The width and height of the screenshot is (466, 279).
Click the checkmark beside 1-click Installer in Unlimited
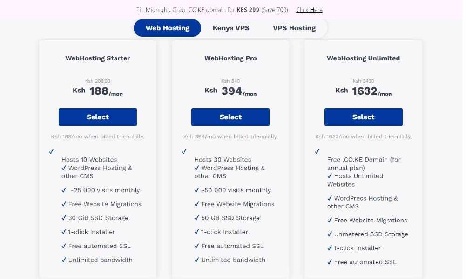[x=330, y=248]
